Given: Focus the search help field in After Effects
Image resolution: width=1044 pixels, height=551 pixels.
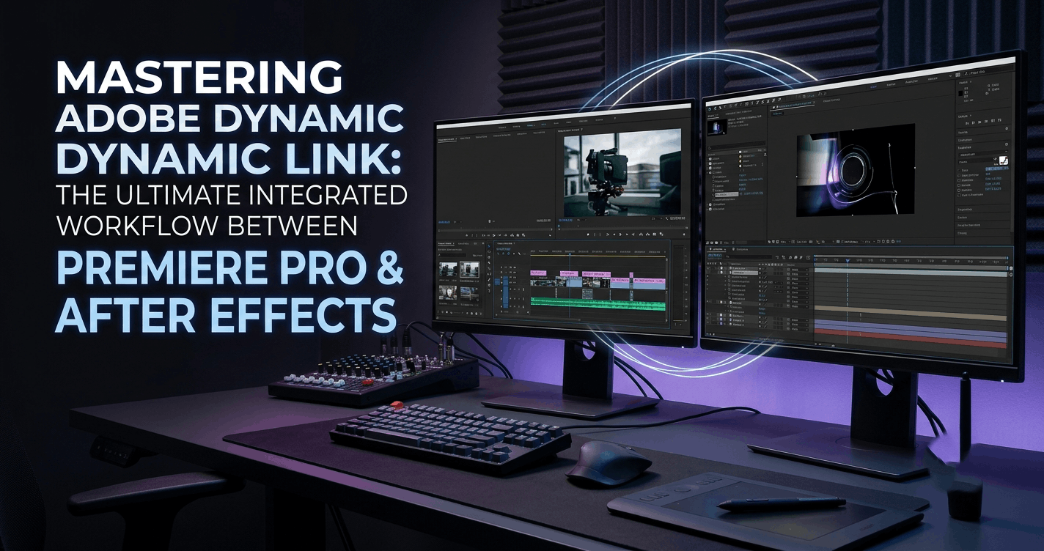Looking at the screenshot, I should click(988, 73).
